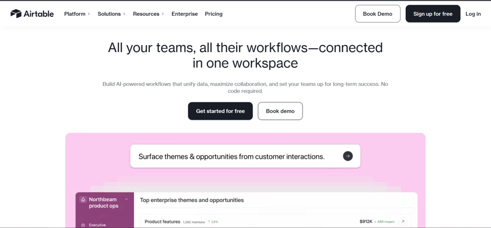The height and width of the screenshot is (228, 491).
Task: Click the Product features row title
Action: tap(162, 222)
